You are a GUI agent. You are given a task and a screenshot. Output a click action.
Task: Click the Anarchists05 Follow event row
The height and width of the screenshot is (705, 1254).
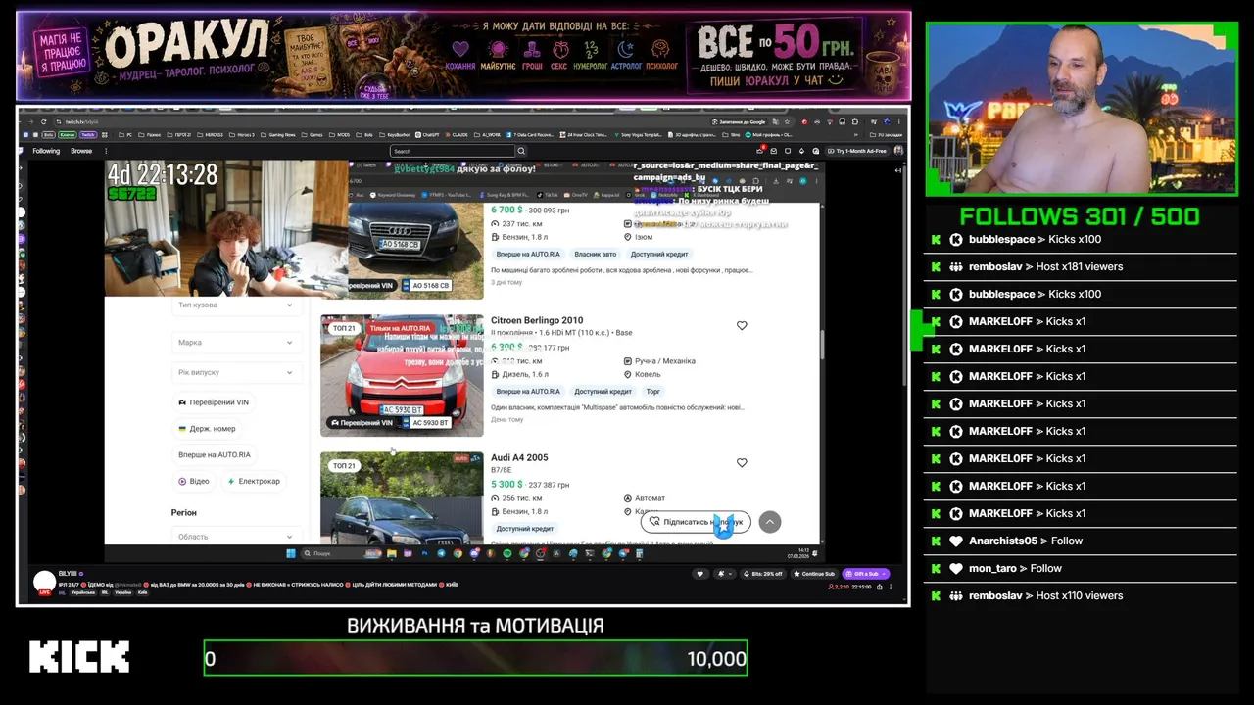(x=1081, y=540)
